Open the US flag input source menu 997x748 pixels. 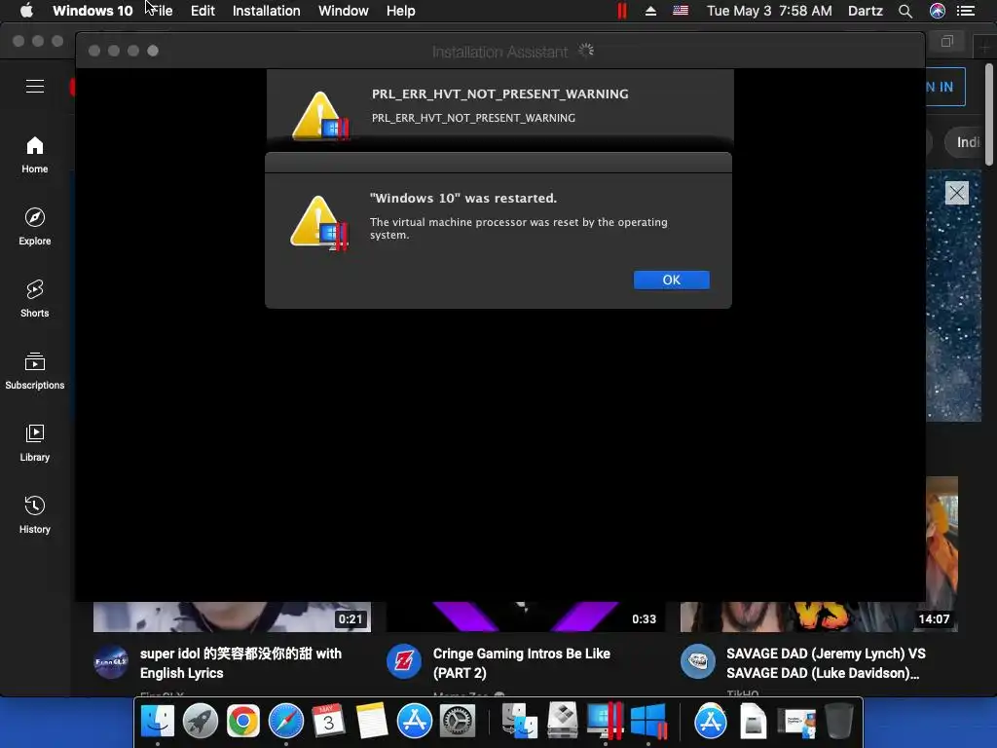681,11
